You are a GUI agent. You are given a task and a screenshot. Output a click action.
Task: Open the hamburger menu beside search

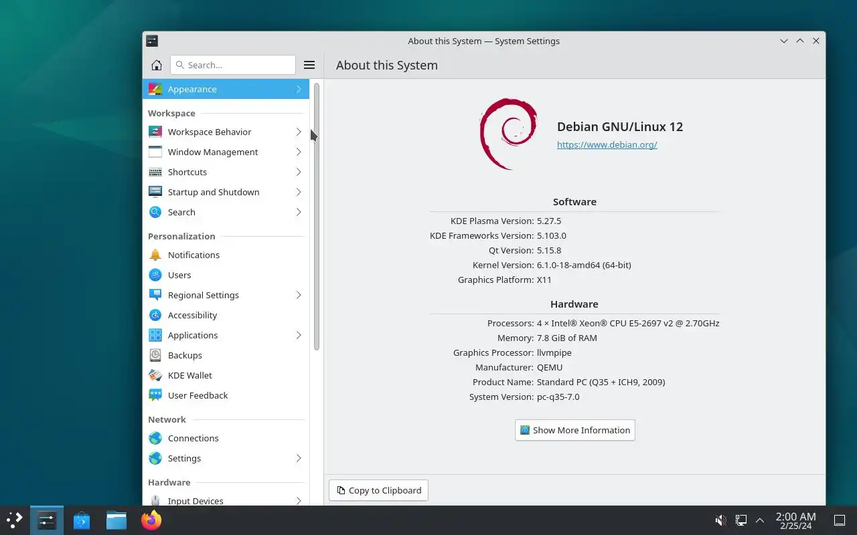[x=309, y=65]
